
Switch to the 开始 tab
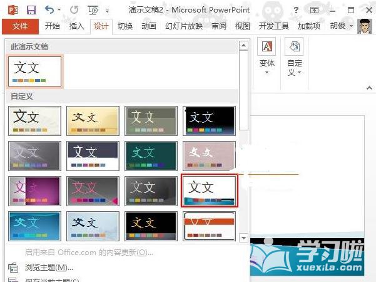pos(53,26)
